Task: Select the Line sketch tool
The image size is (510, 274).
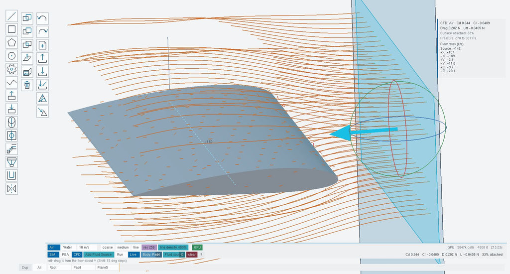Action: (x=12, y=16)
